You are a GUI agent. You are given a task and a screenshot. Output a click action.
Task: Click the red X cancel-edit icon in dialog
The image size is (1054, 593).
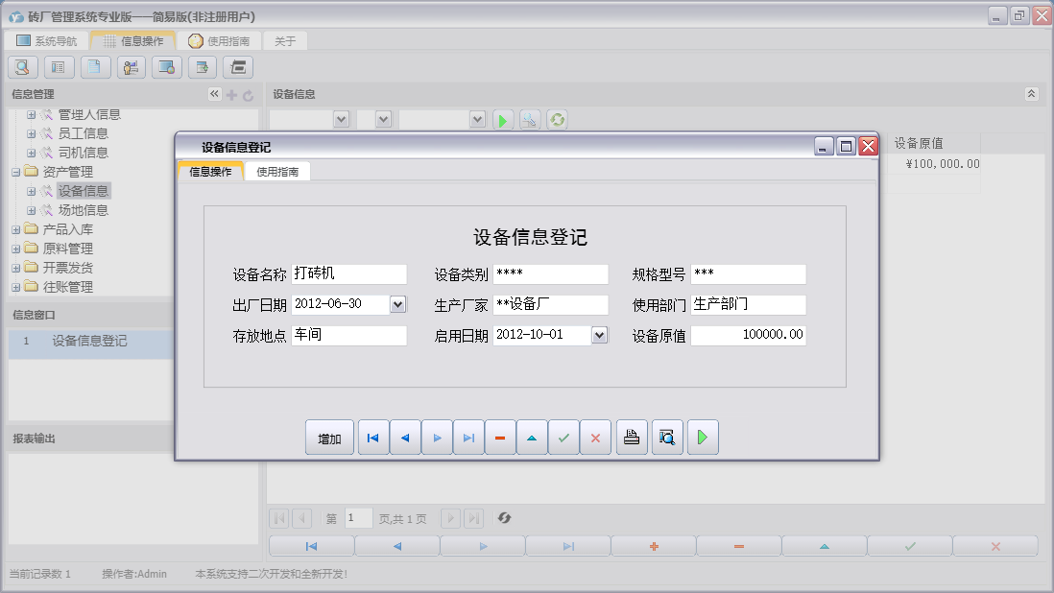[x=595, y=438]
